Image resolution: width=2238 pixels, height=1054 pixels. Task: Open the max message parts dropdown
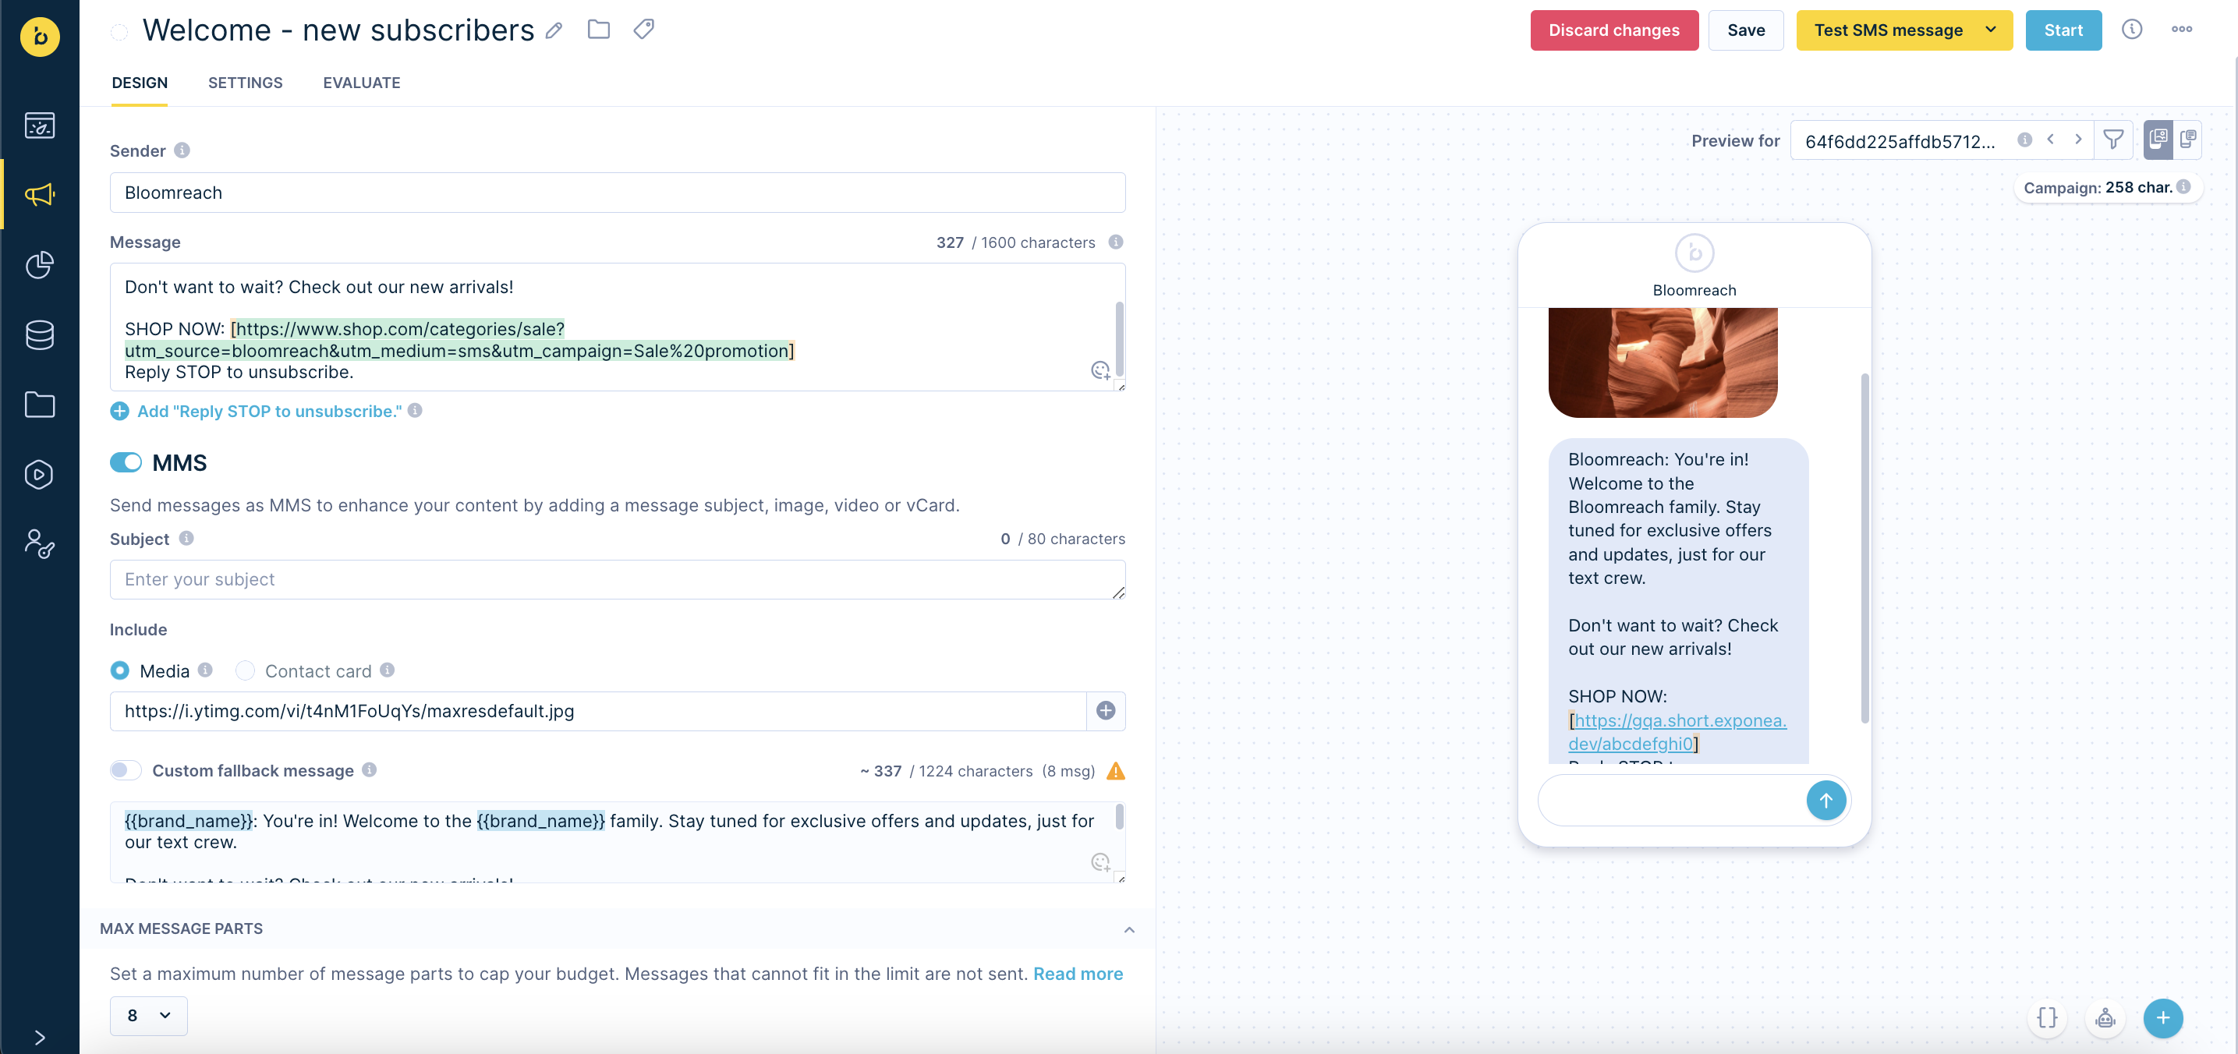click(x=149, y=1015)
